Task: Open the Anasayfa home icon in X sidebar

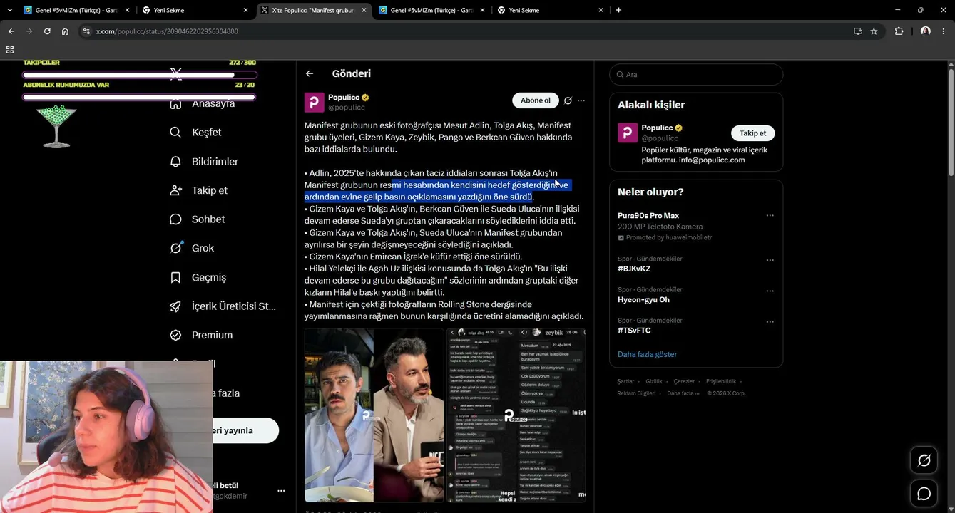Action: point(175,104)
